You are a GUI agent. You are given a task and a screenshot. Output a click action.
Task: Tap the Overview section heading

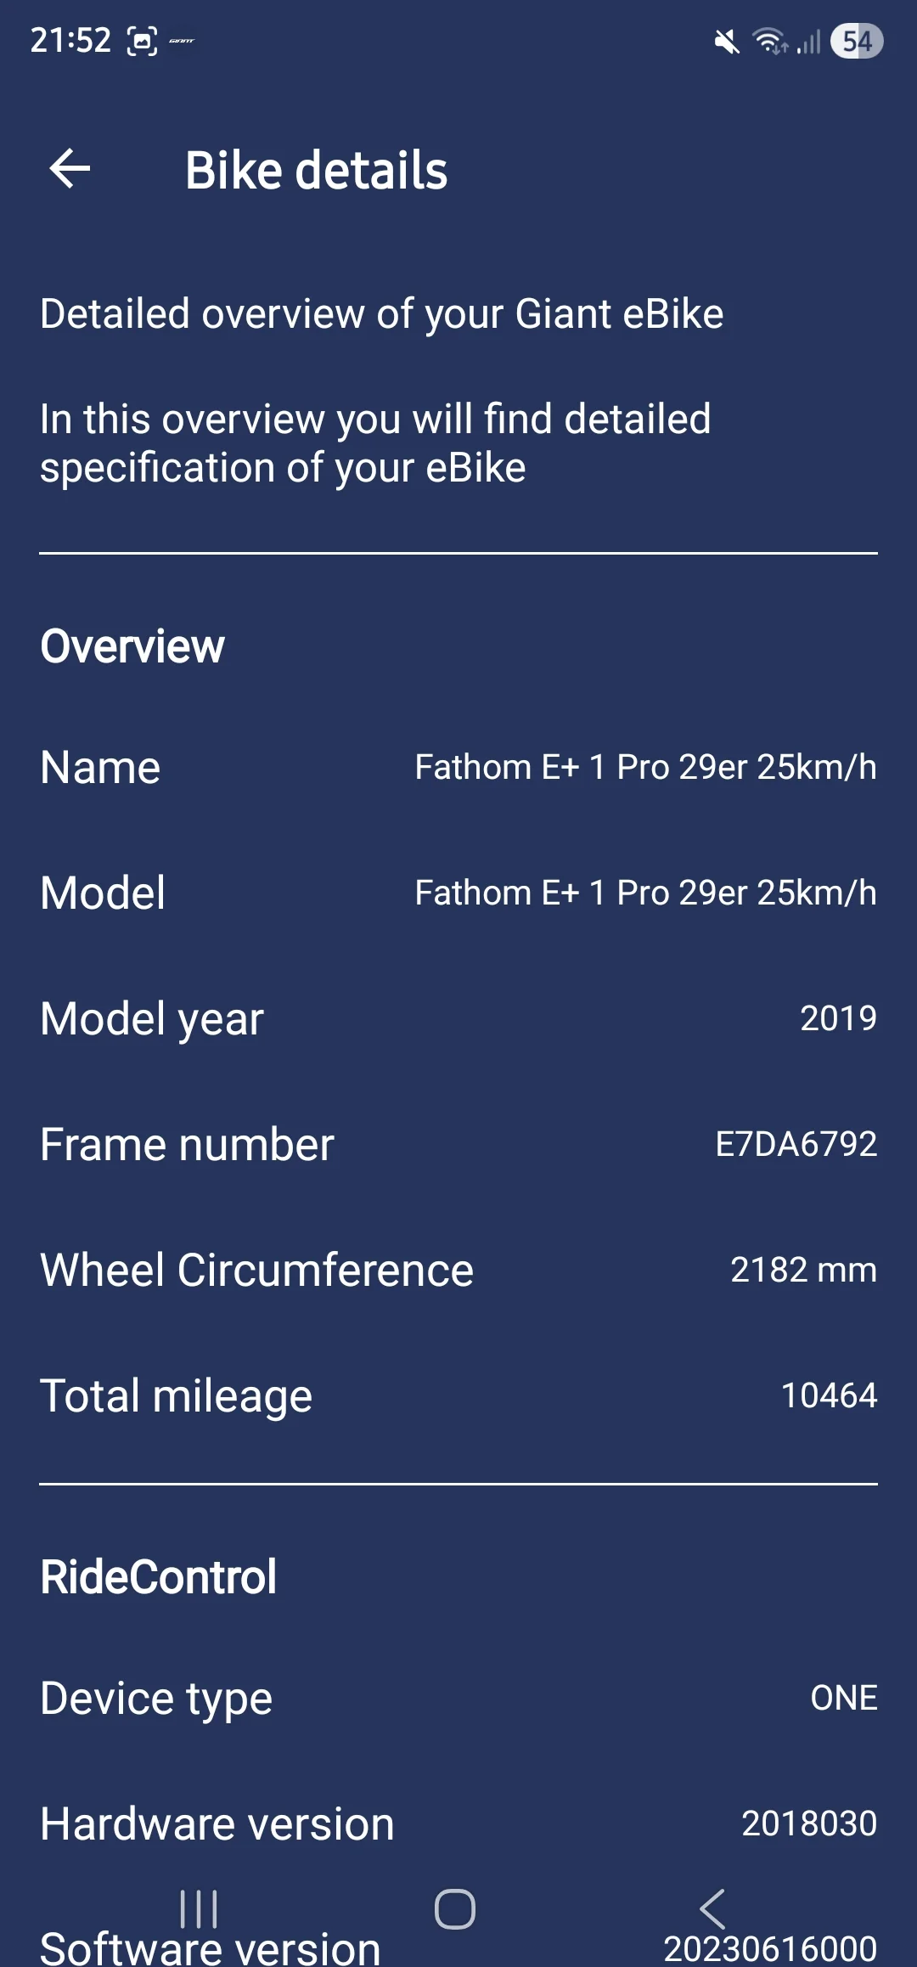132,645
